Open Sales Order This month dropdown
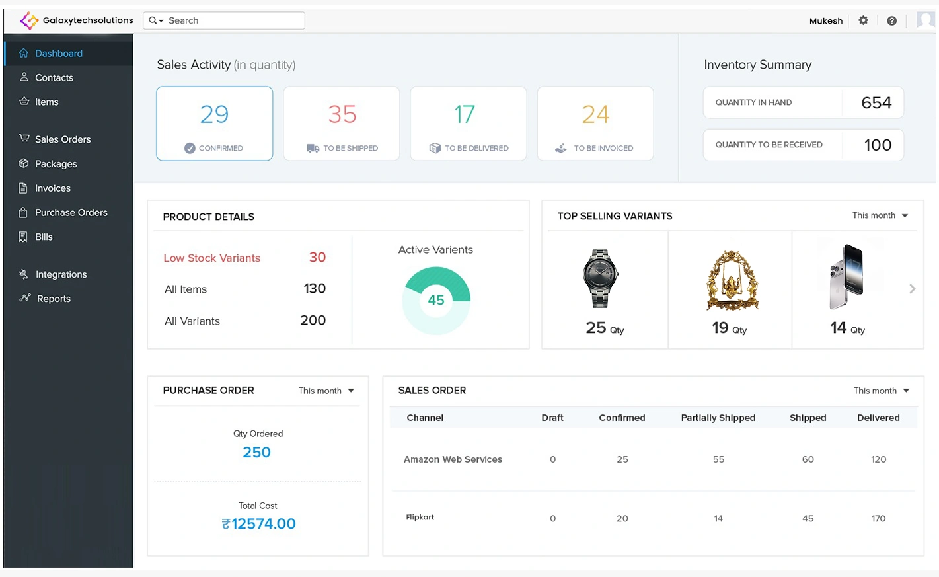The width and height of the screenshot is (939, 577). pos(882,391)
